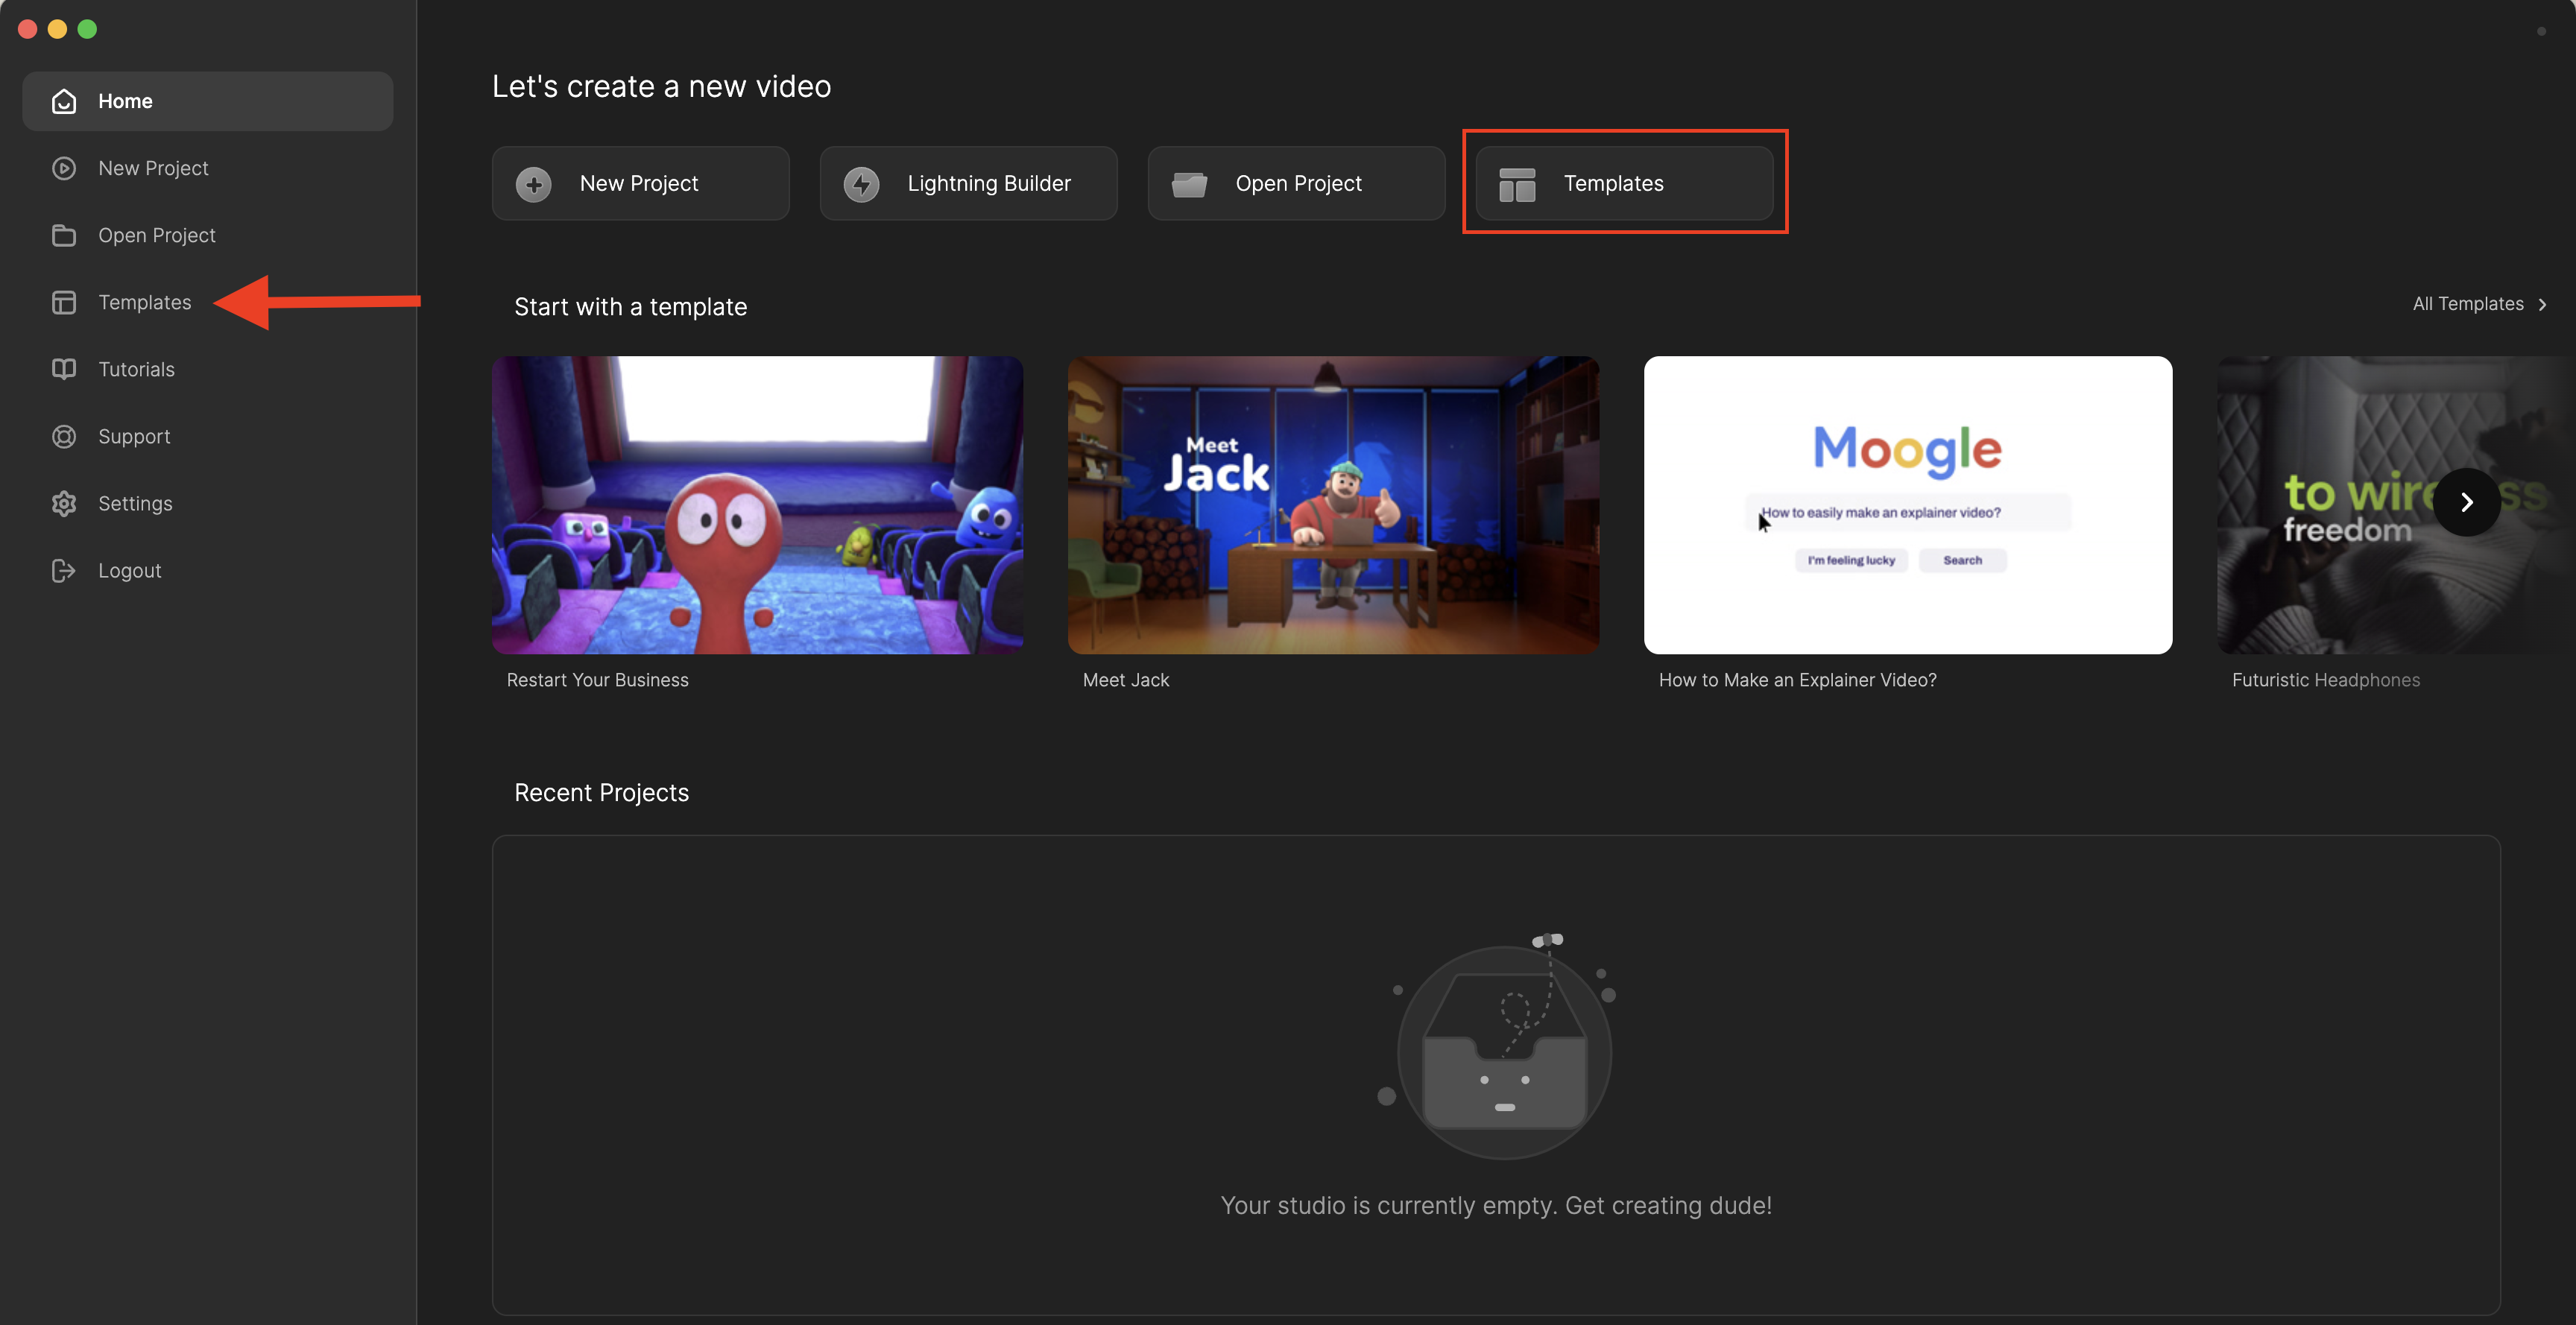The height and width of the screenshot is (1325, 2576).
Task: Click the grid icon on Templates button
Action: (1517, 184)
